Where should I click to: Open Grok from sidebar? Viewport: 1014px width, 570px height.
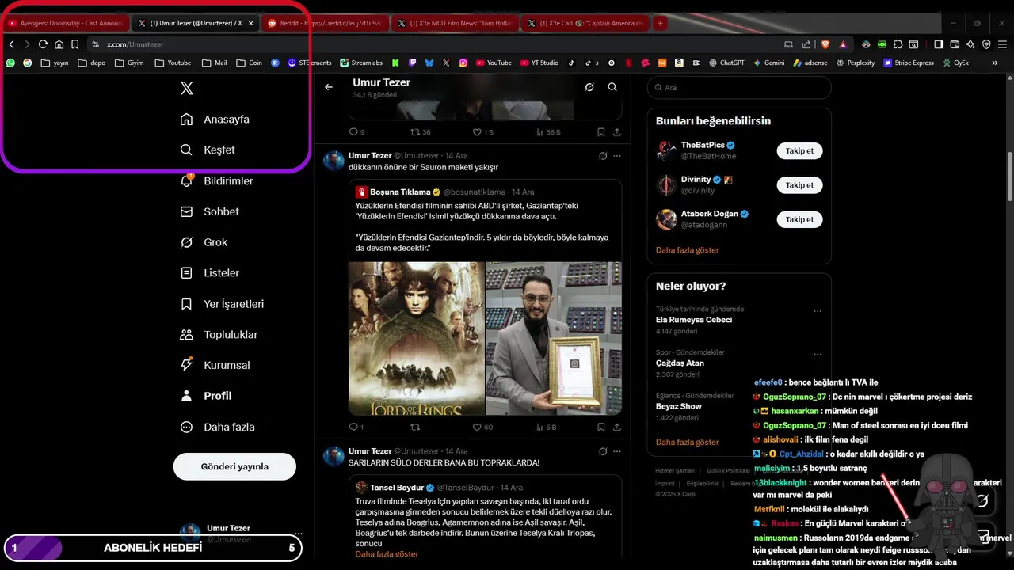pyautogui.click(x=204, y=242)
